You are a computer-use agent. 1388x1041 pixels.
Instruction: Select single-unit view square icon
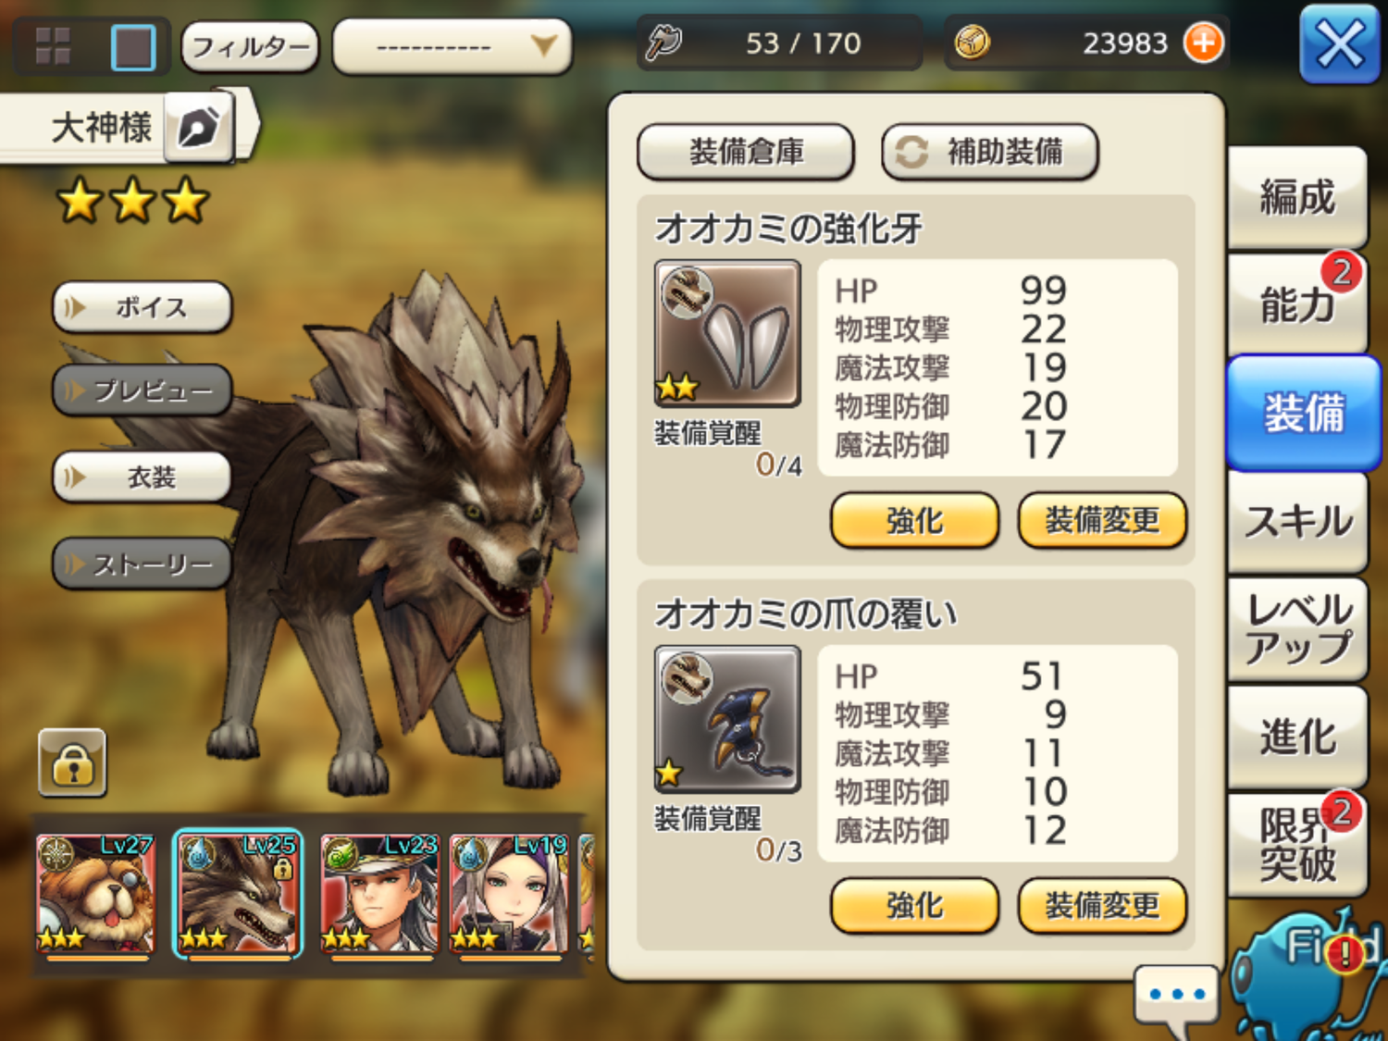(x=133, y=46)
